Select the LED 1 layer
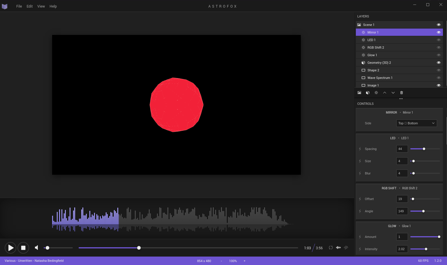This screenshot has width=447, height=265. pos(399,40)
